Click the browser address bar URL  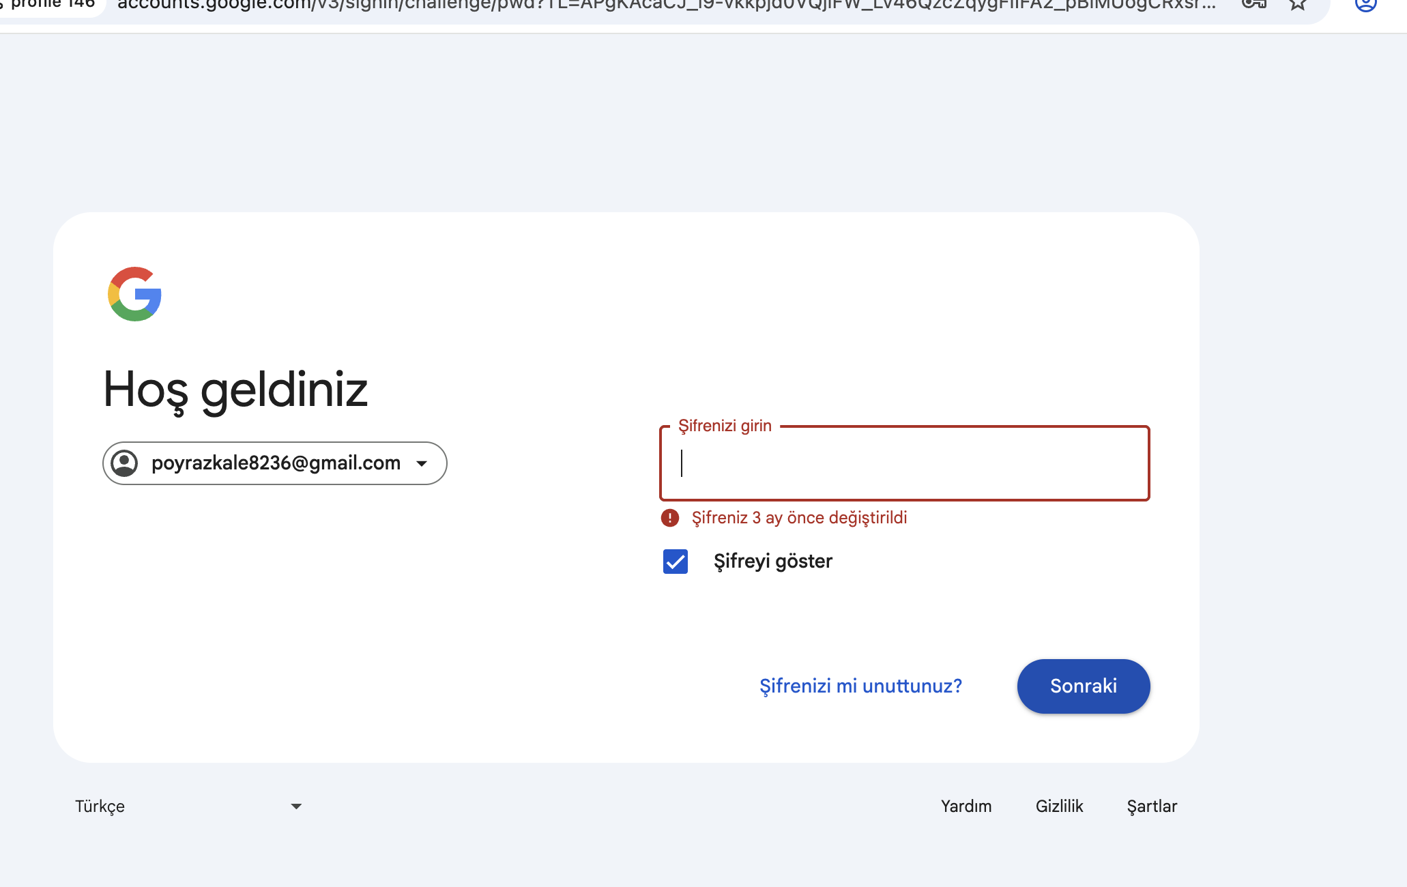click(666, 5)
